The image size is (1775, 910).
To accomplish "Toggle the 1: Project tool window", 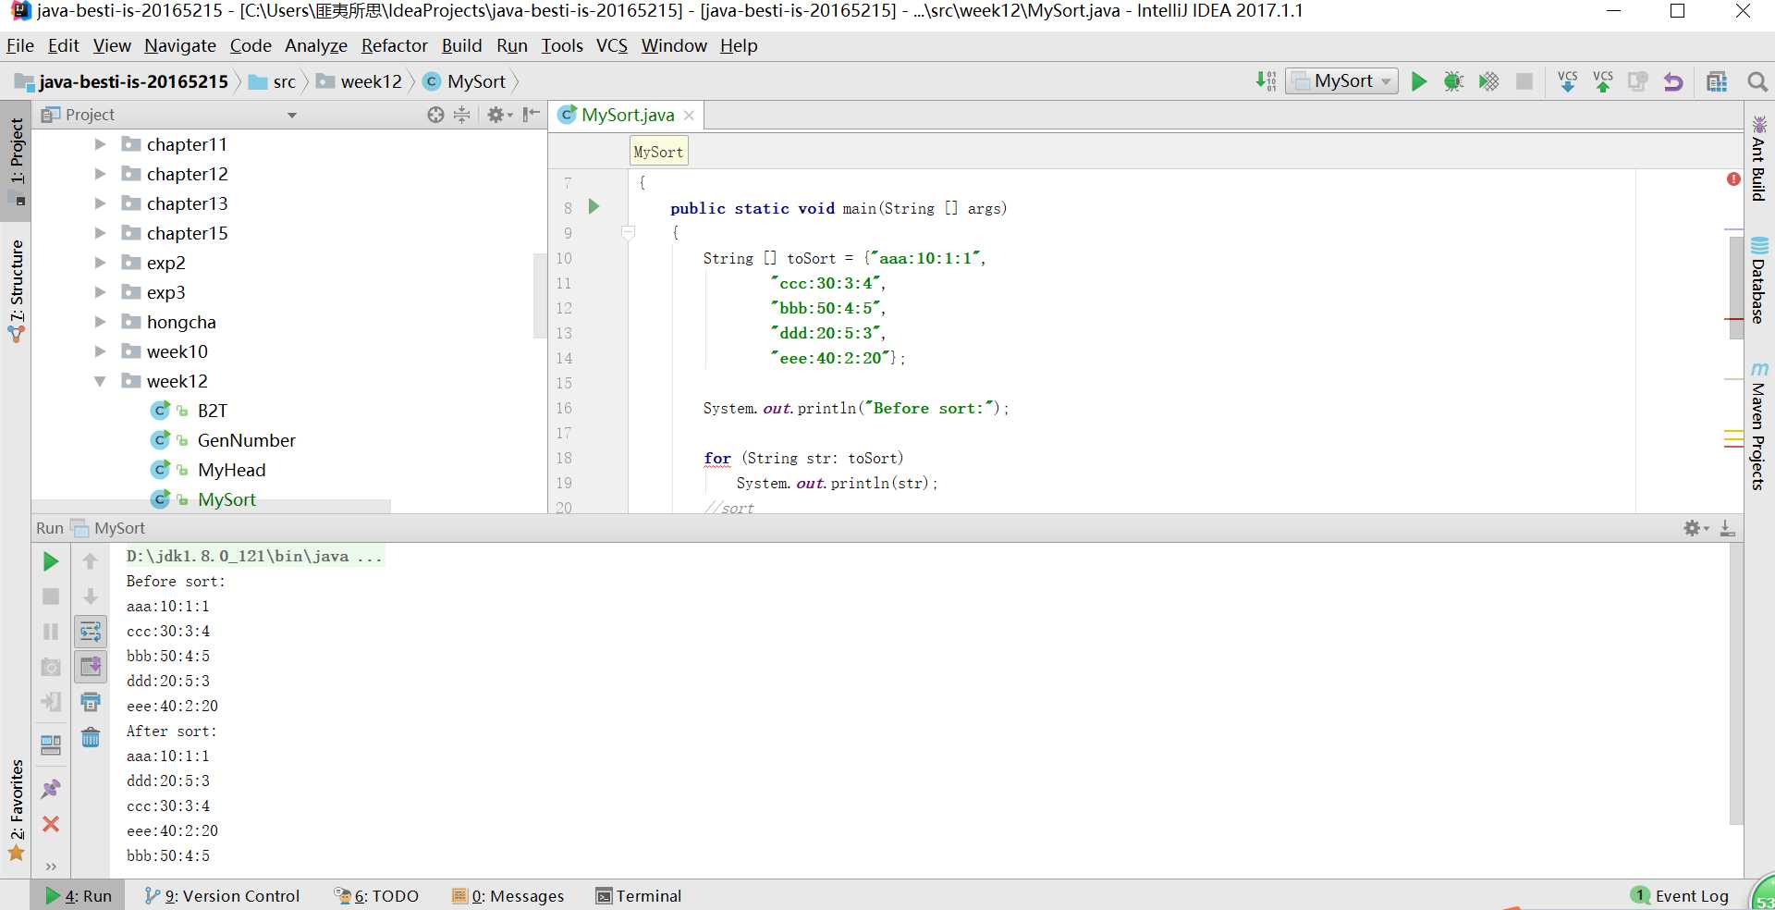I will pos(16,162).
